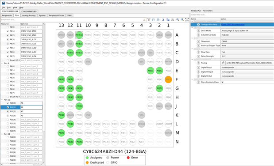Viewport: 274px width, 166px height.
Task: Click the green P10[2] pin on diagram
Action: point(79,44)
